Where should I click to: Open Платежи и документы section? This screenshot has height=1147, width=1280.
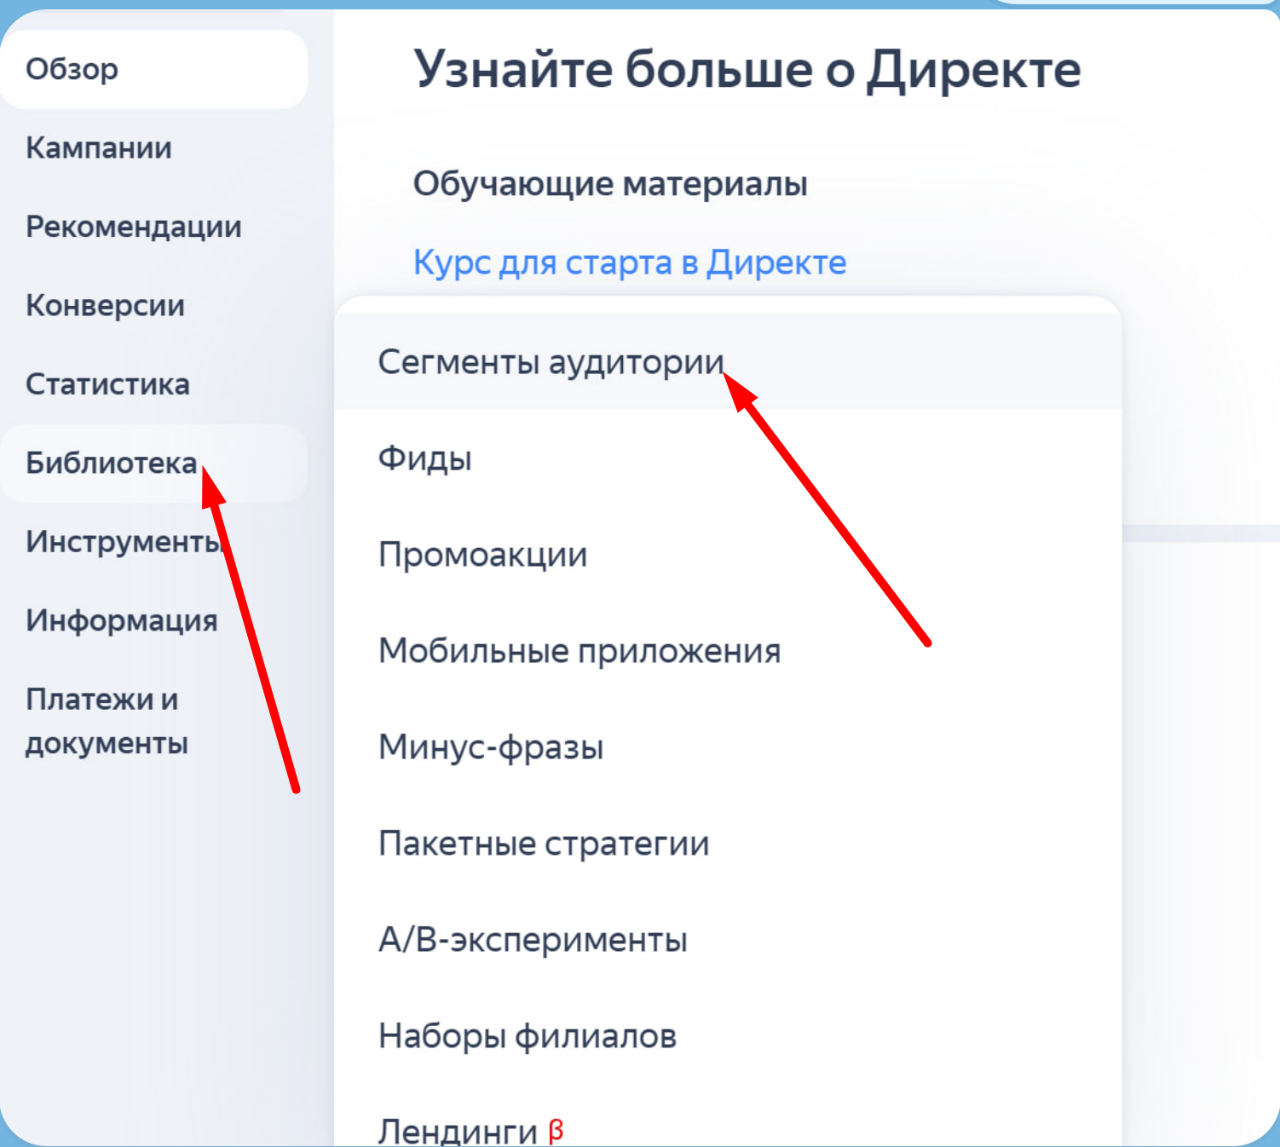click(107, 721)
